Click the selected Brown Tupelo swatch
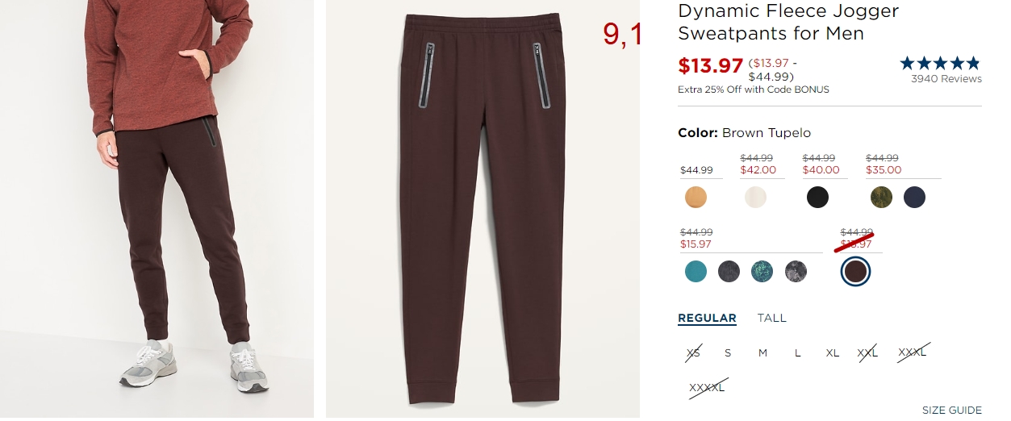Viewport: 1011px width, 421px height. [x=855, y=271]
